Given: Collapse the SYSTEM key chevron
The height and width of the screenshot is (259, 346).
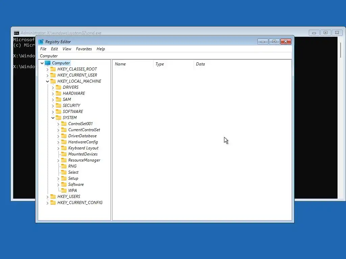Looking at the screenshot, I should click(x=53, y=118).
